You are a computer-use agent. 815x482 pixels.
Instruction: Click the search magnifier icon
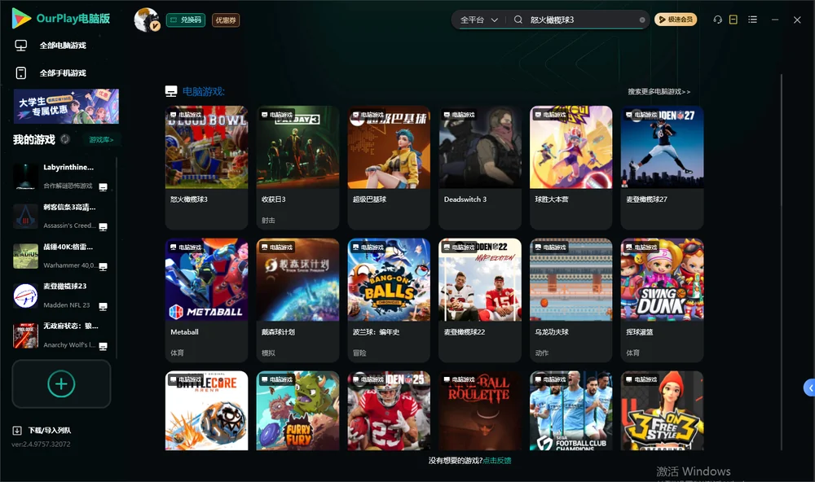click(x=518, y=20)
